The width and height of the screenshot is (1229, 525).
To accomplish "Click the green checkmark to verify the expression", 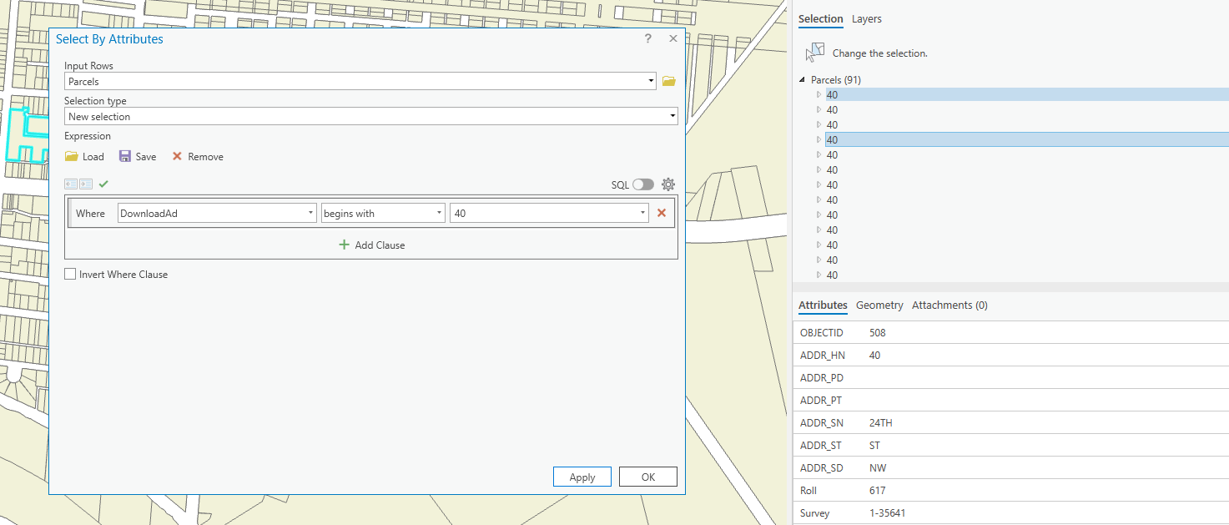I will (x=102, y=184).
